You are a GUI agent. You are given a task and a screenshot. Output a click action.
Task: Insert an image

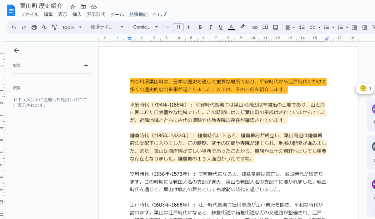coord(276,27)
